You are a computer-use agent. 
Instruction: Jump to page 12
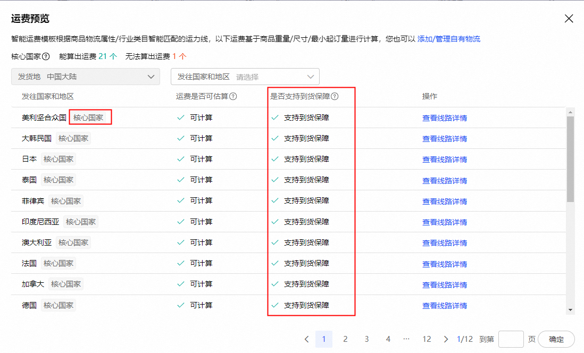(427, 339)
